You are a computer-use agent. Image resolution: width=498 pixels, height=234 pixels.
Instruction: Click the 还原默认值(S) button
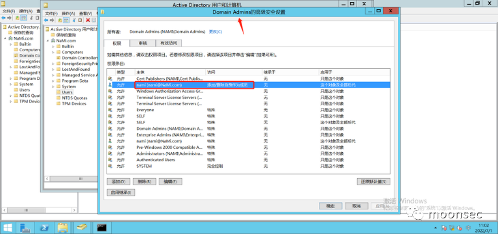tap(373, 182)
